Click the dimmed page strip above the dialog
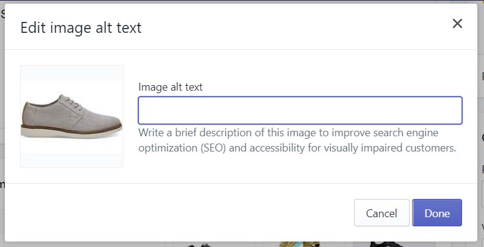 pyautogui.click(x=242, y=2)
